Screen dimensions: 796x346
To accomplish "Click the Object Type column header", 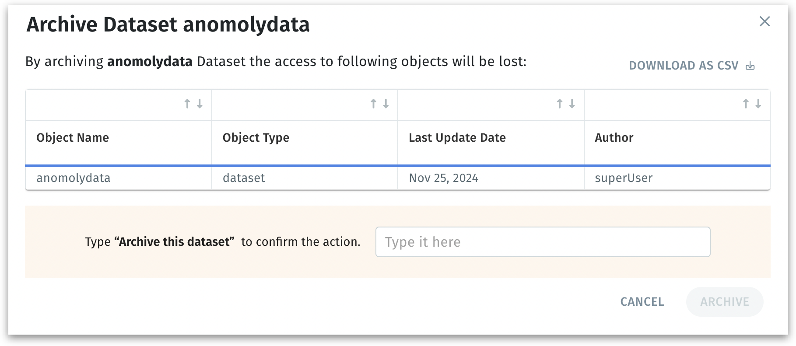I will (256, 138).
